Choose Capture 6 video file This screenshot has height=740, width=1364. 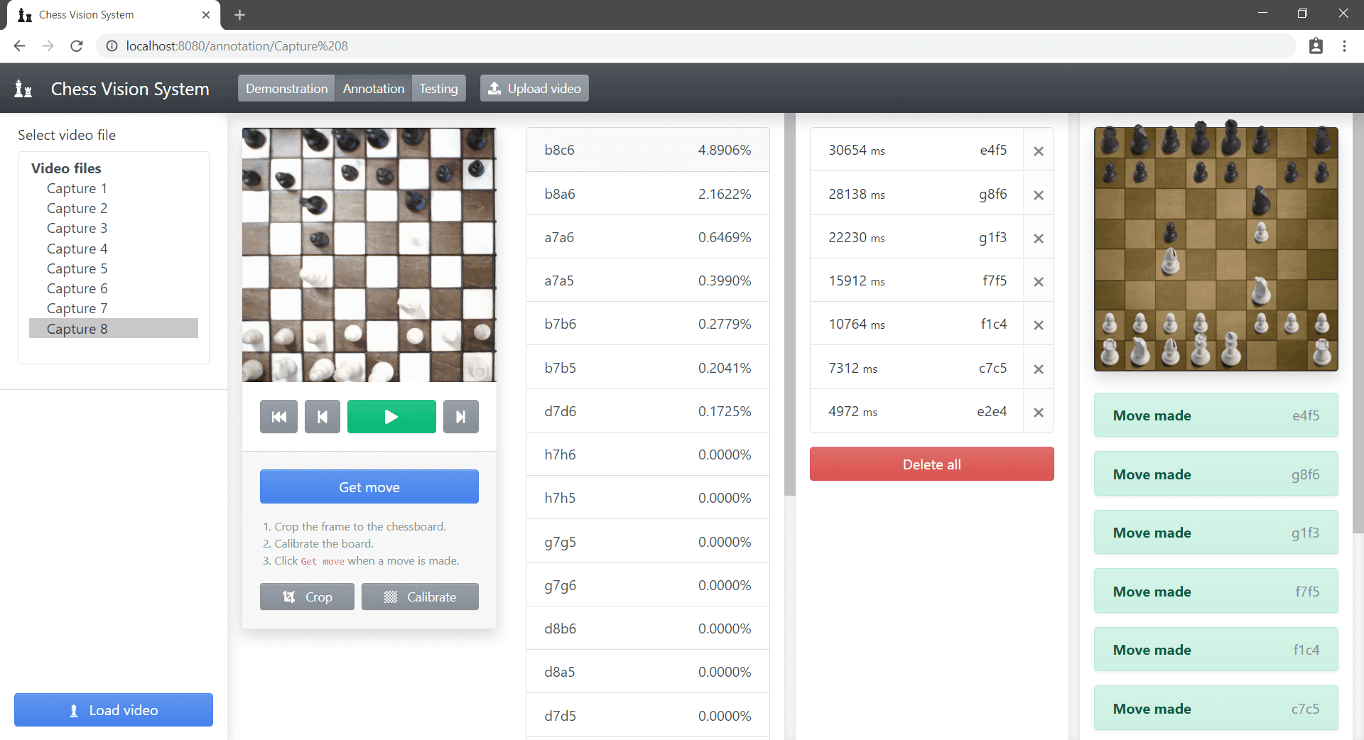[77, 289]
